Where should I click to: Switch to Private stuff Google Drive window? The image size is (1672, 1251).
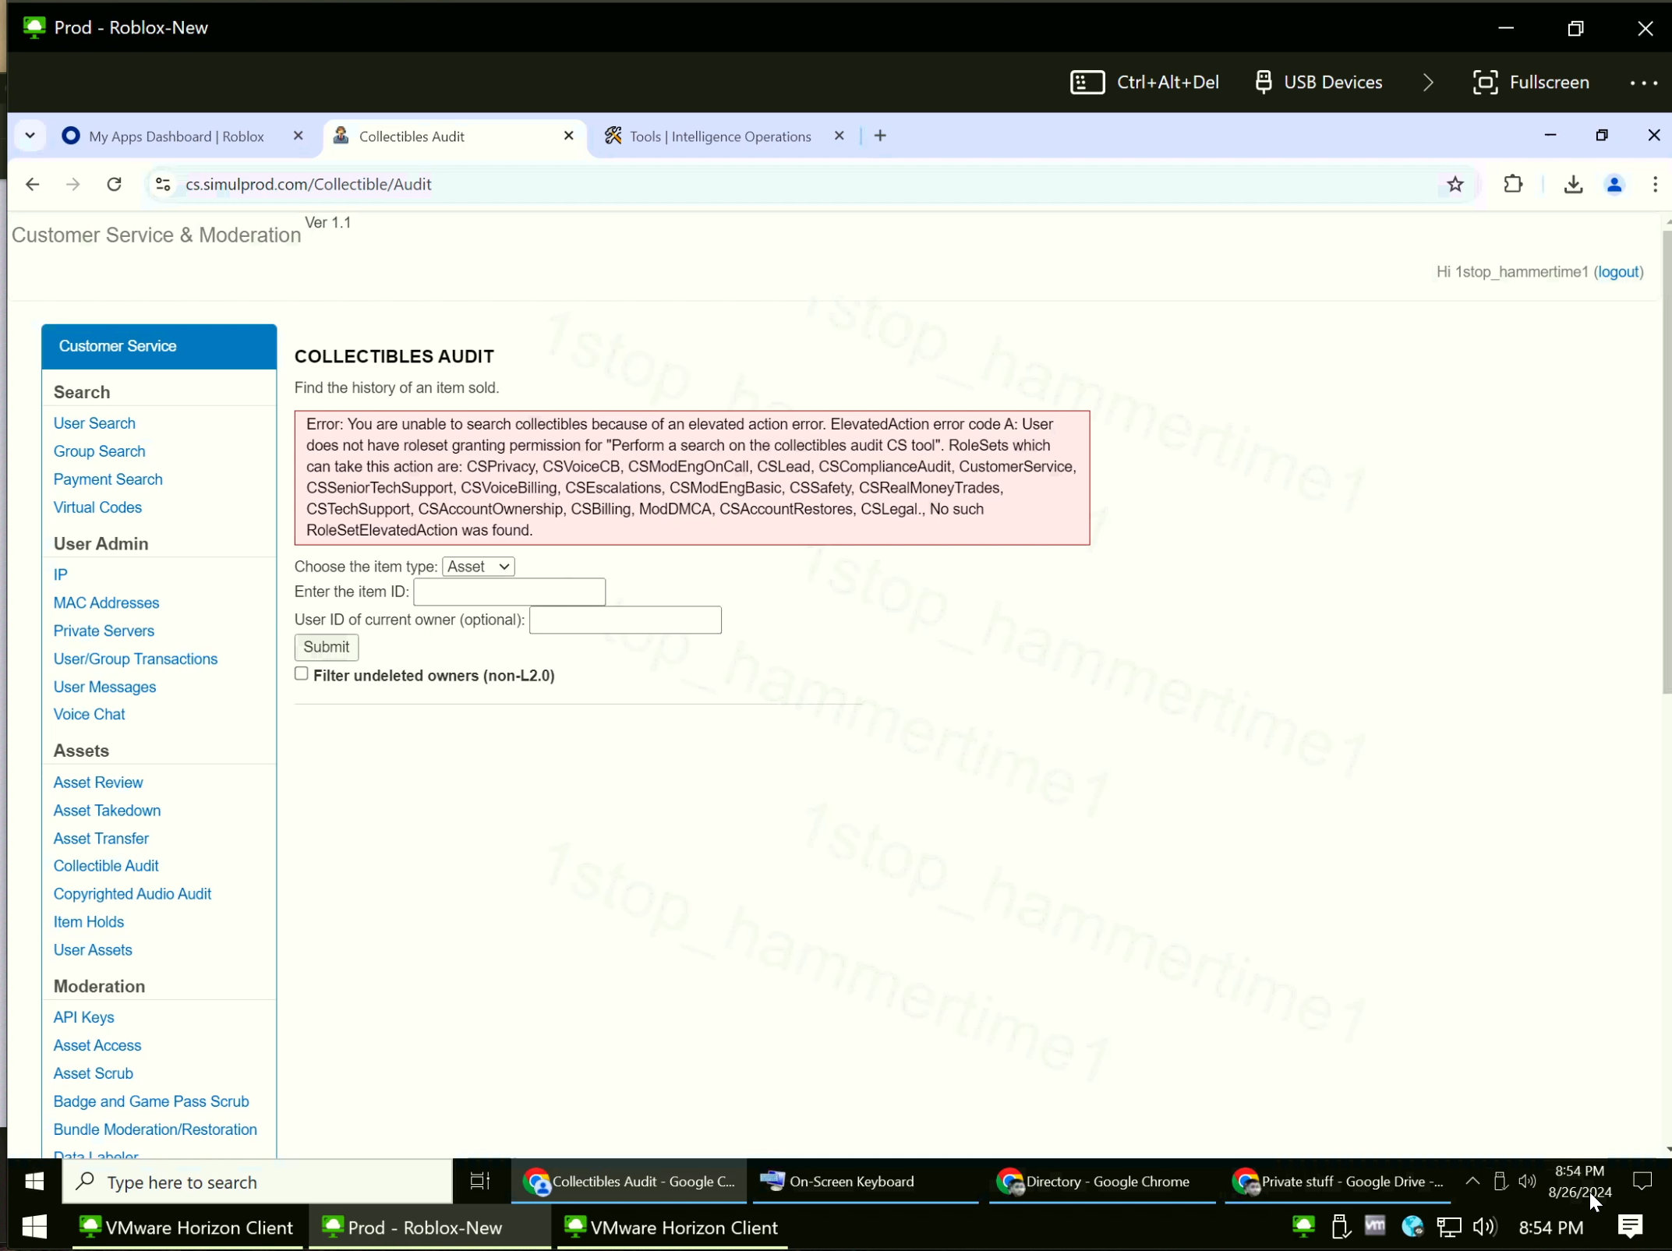pyautogui.click(x=1338, y=1182)
